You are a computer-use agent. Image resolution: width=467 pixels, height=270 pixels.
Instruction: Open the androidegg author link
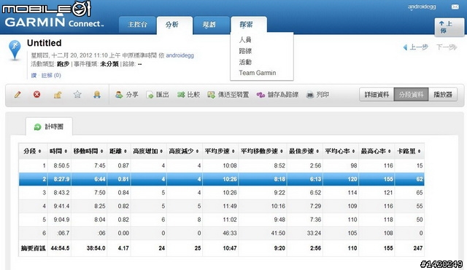[x=180, y=55]
